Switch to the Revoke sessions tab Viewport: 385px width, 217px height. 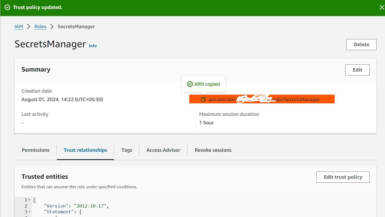click(213, 150)
